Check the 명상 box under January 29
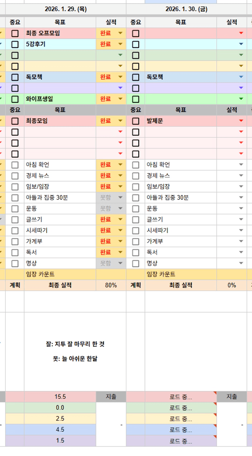Image resolution: width=252 pixels, height=456 pixels. pos(15,263)
